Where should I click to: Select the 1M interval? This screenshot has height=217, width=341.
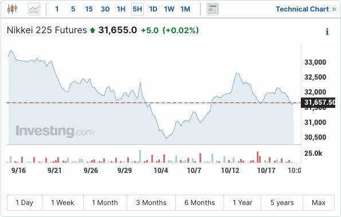[x=185, y=9]
